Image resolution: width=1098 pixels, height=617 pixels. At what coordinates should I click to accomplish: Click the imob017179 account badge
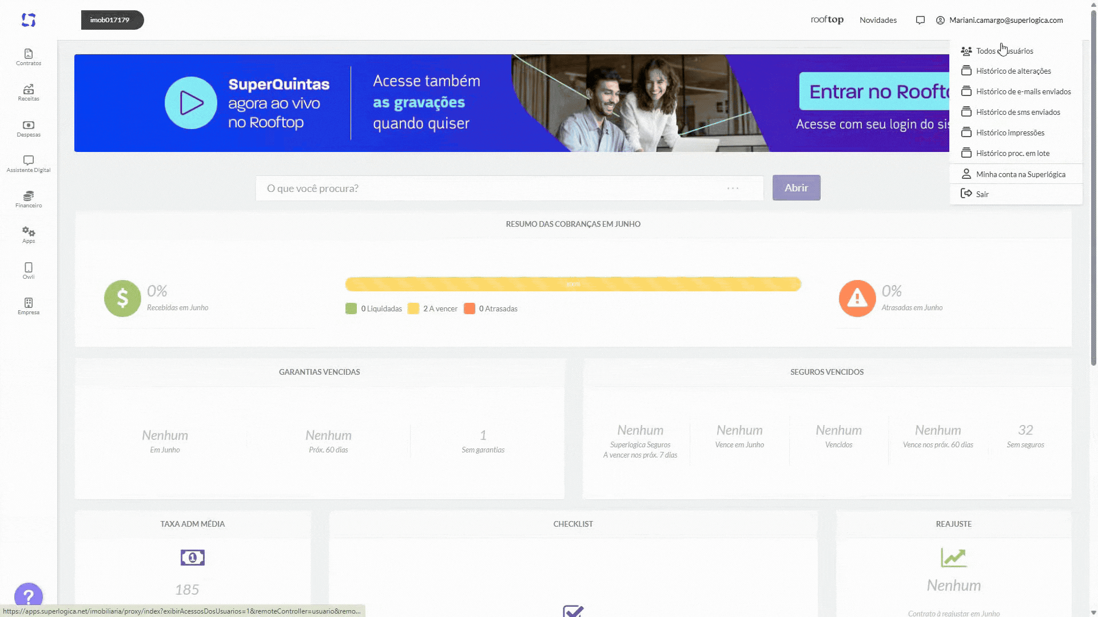(x=112, y=20)
